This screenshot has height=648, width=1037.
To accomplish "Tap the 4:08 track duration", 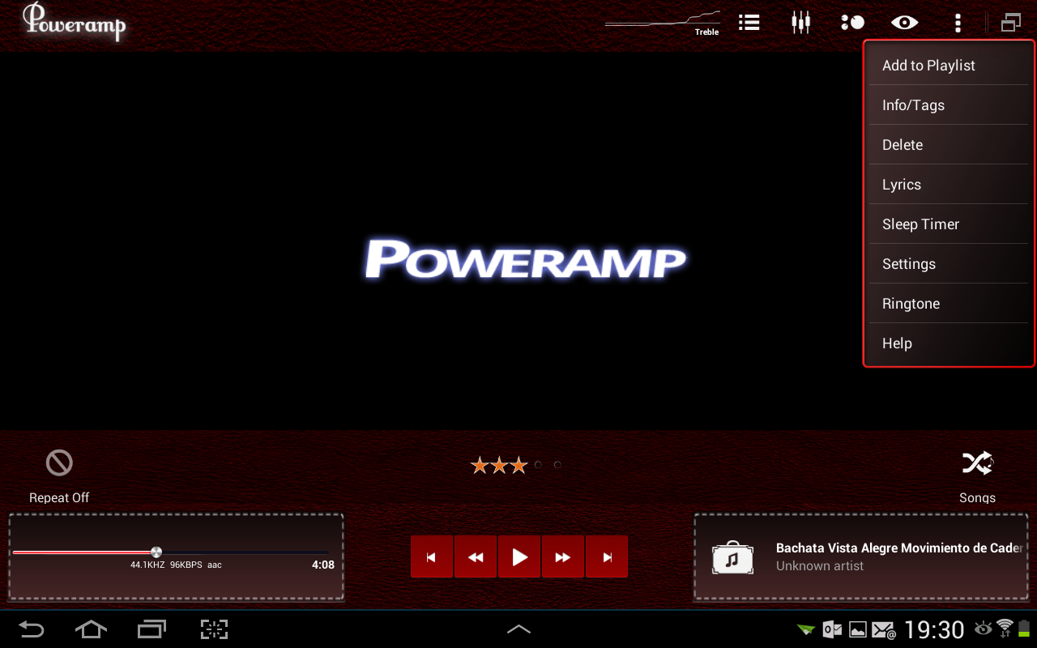I will click(323, 565).
